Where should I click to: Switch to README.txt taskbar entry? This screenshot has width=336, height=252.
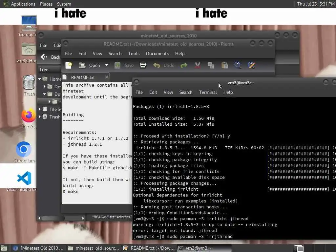pos(149,248)
